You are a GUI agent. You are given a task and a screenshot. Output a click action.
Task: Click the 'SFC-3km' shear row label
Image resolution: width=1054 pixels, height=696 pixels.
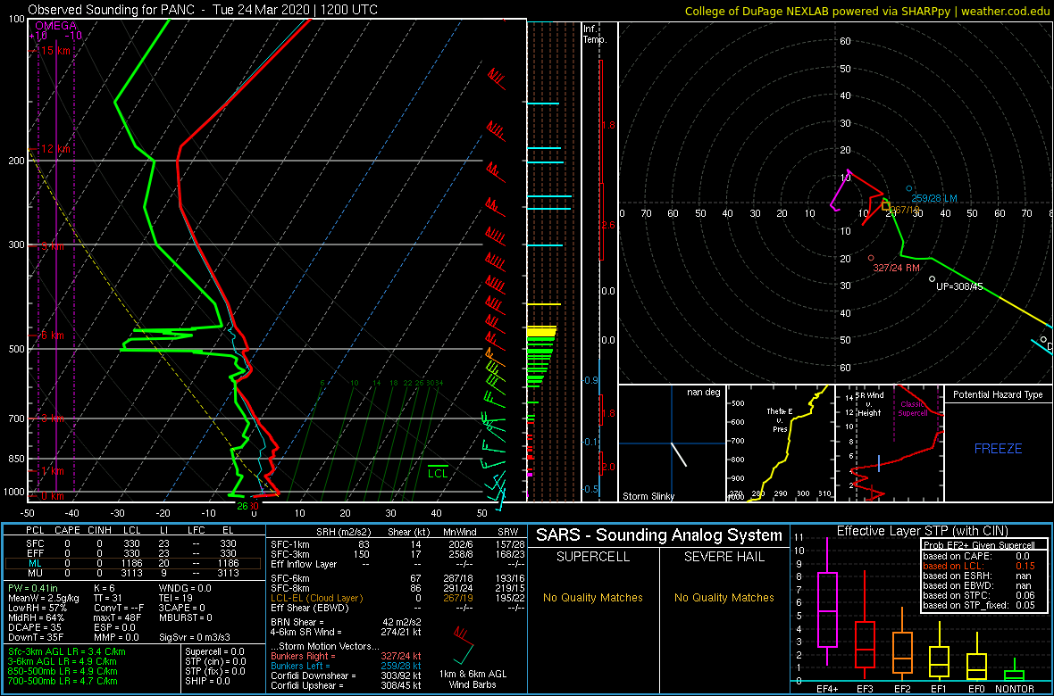tap(289, 553)
